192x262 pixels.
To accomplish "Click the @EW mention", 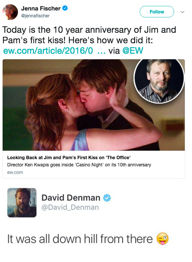I will click(133, 51).
